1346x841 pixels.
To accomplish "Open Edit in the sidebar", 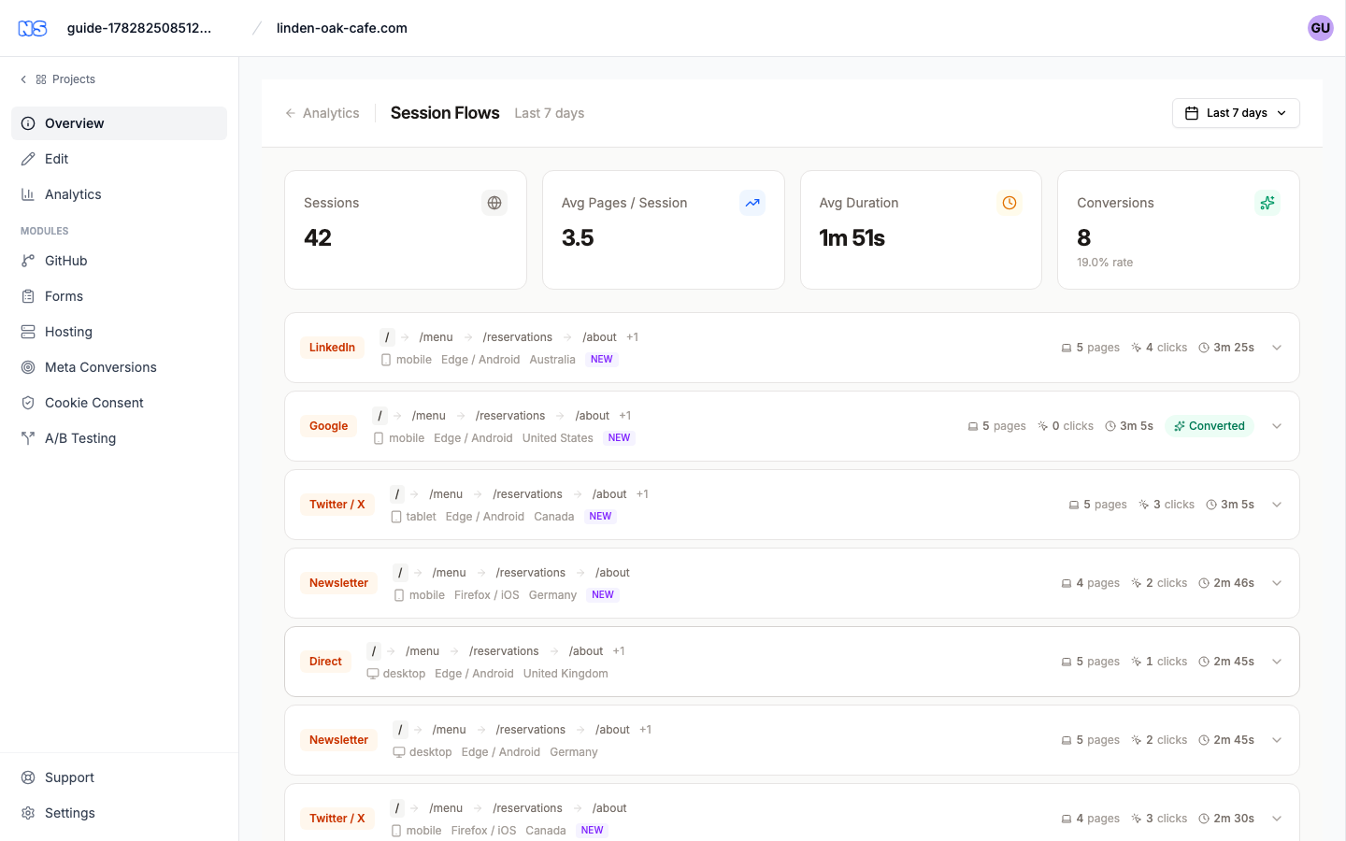I will 119,159.
